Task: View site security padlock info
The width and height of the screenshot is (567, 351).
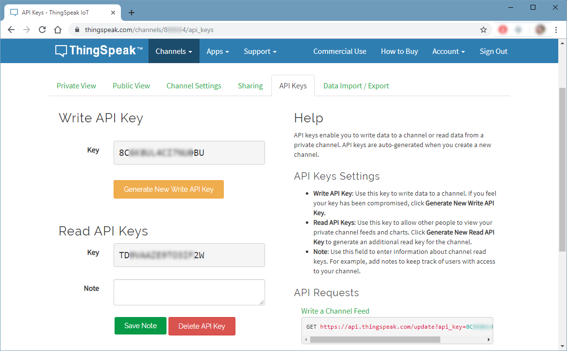Action: click(x=77, y=30)
